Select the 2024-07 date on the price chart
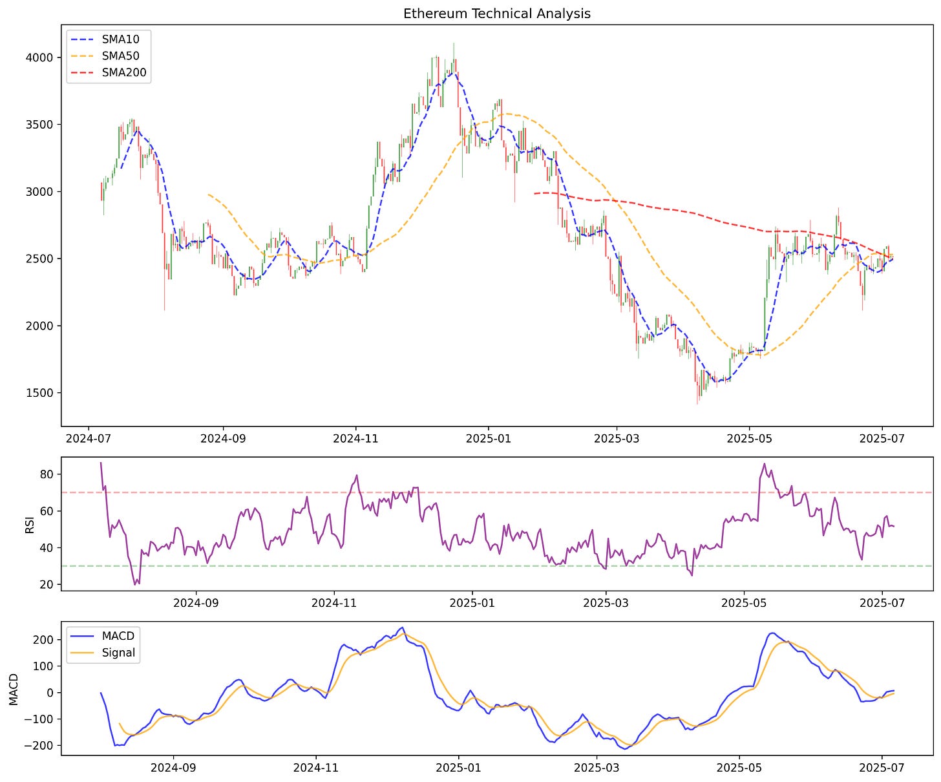Image resolution: width=941 pixels, height=782 pixels. click(x=89, y=438)
